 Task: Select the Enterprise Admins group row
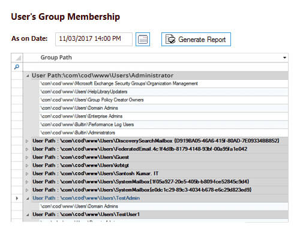pyautogui.click(x=164, y=116)
